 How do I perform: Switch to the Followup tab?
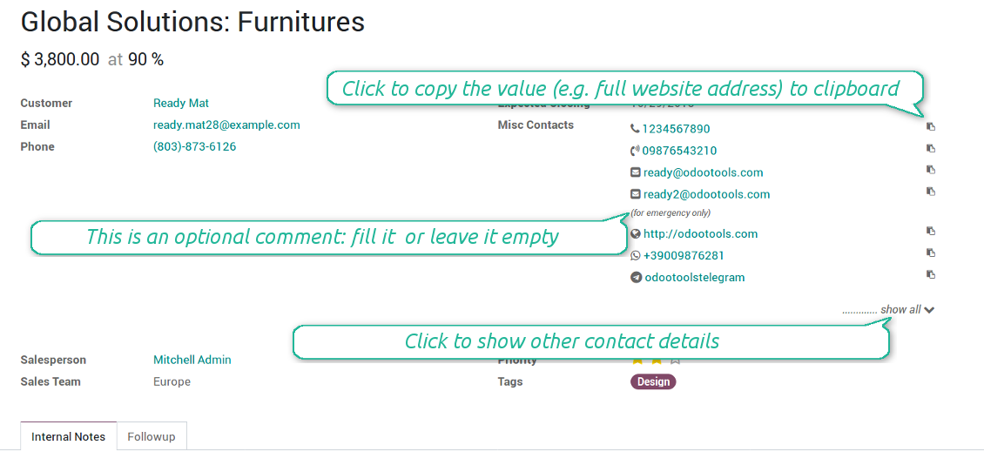click(152, 436)
